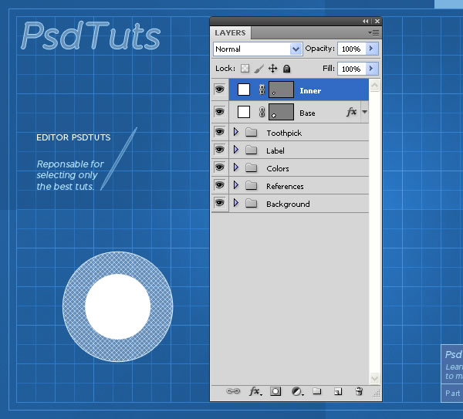Screen dimensions: 463x419
Task: Hide the Inner layer
Action: point(220,90)
